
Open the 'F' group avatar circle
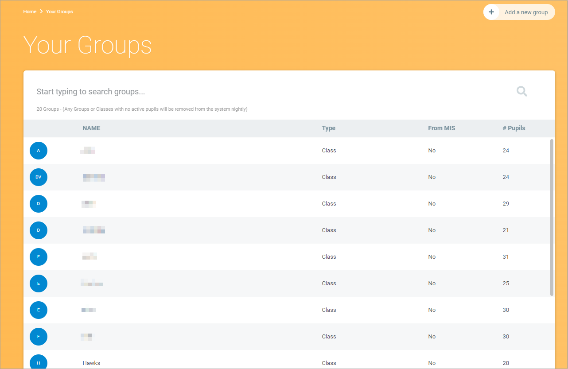click(x=39, y=337)
